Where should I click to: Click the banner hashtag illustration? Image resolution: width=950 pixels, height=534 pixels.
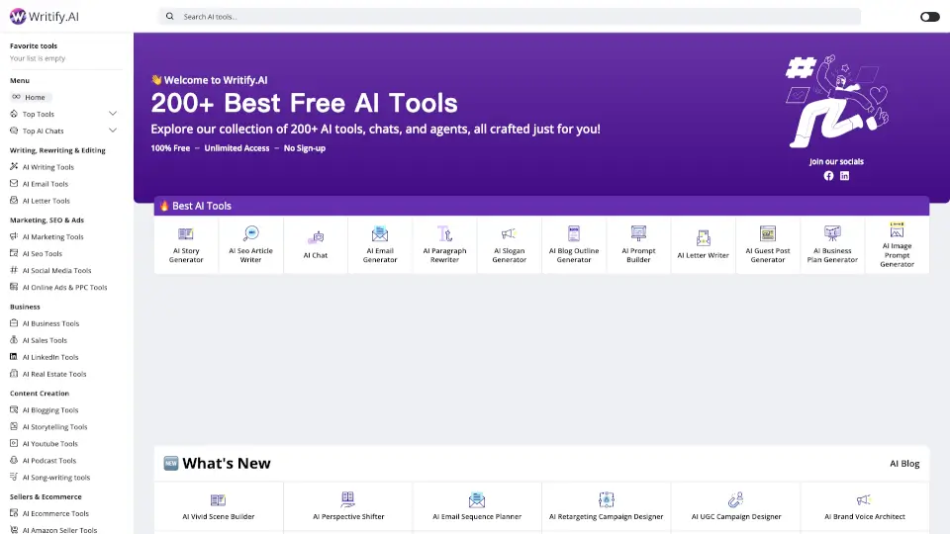click(801, 67)
